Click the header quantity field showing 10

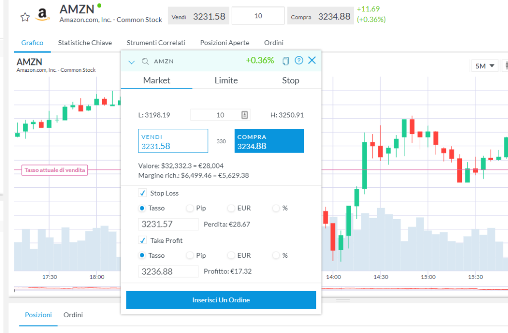[258, 15]
